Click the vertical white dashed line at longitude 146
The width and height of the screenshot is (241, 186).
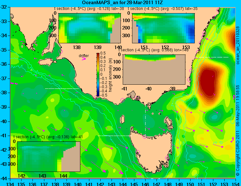click(x=145, y=118)
